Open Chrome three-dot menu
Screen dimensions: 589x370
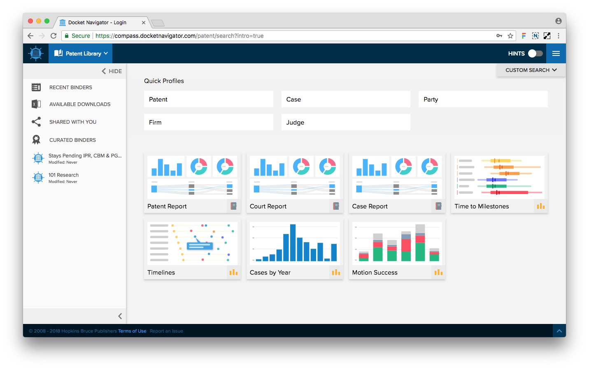point(559,36)
